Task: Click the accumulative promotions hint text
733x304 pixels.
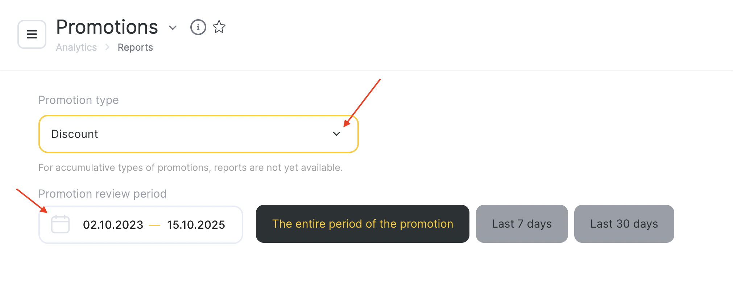Action: (x=190, y=168)
